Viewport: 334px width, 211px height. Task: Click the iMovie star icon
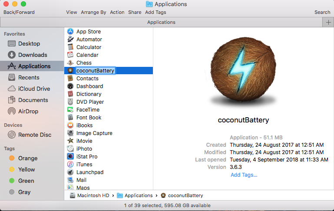point(70,141)
